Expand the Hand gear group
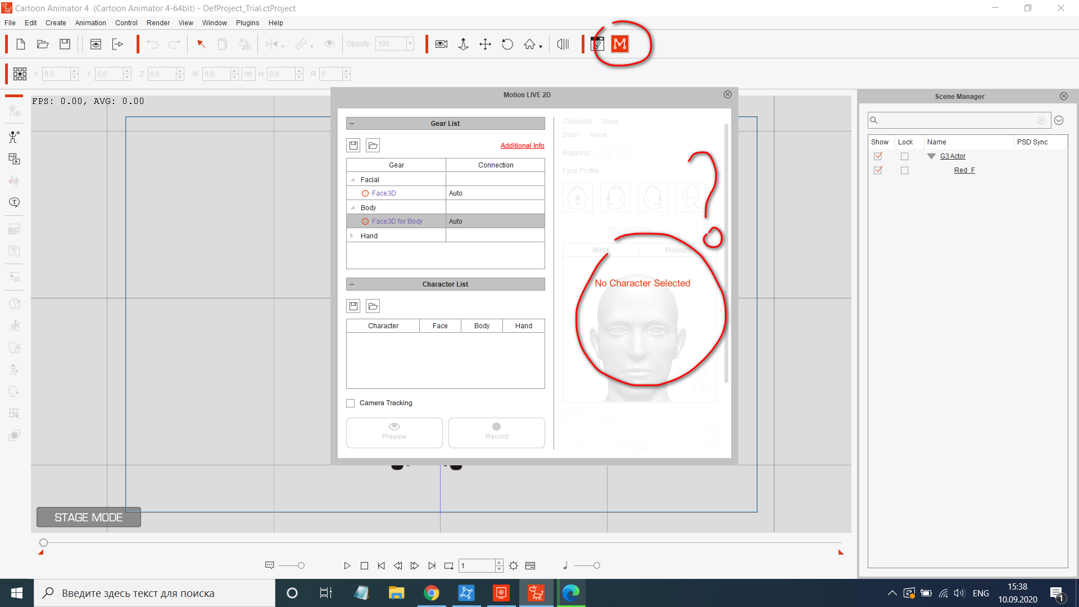Image resolution: width=1079 pixels, height=607 pixels. [x=352, y=235]
